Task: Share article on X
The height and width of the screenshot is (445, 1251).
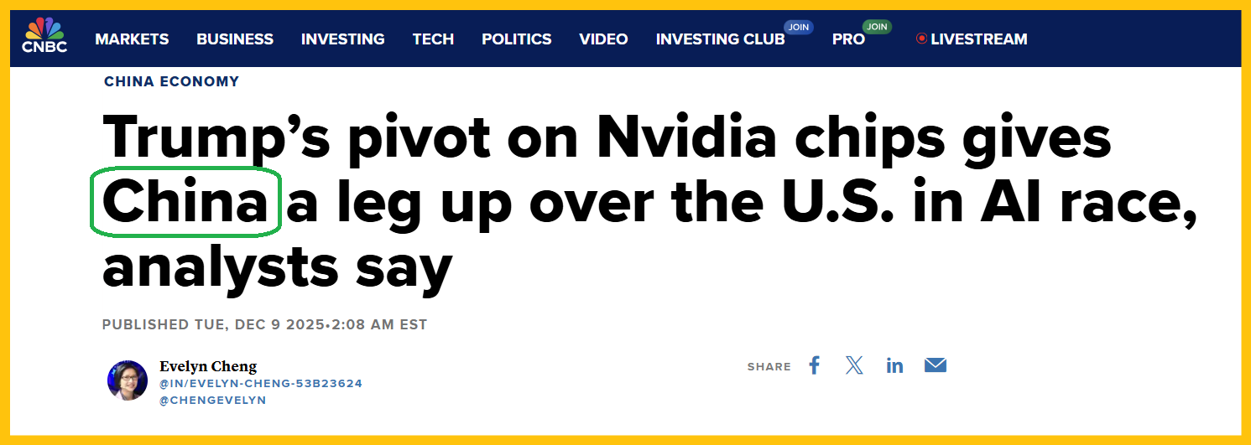Action: tap(854, 365)
